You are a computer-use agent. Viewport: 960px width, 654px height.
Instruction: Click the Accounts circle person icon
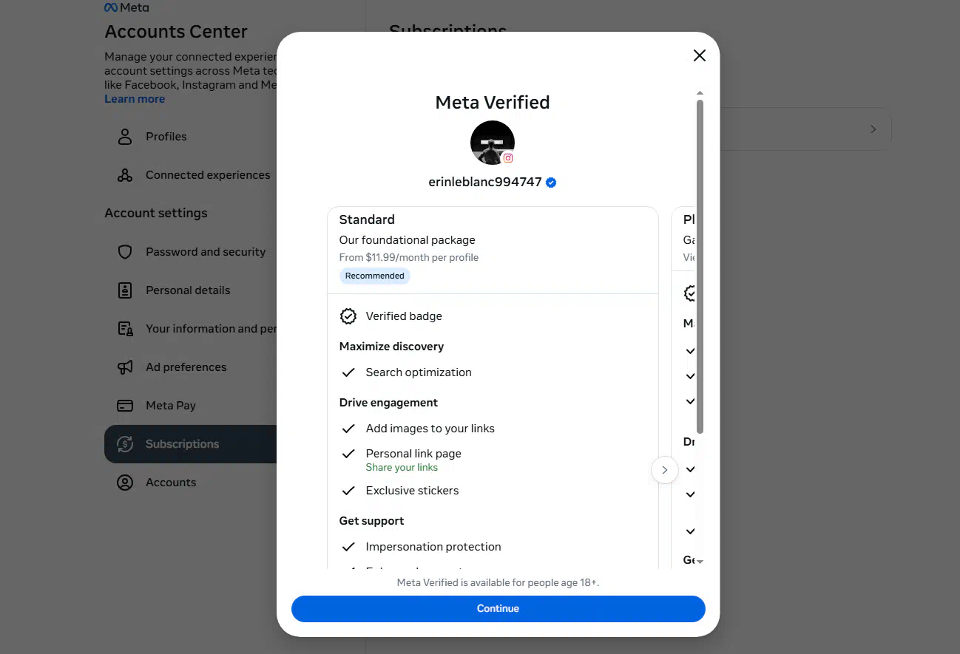[125, 483]
